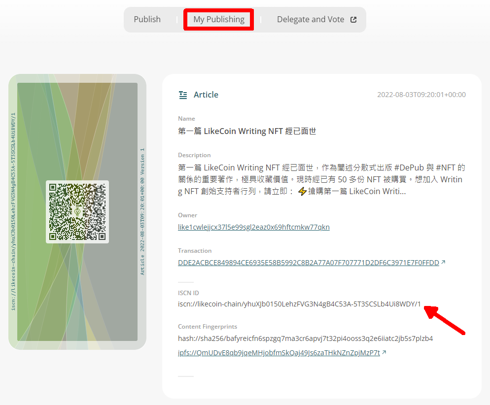The width and height of the screenshot is (490, 405).
Task: Click external arrow icon after the transaction hash
Action: click(x=443, y=262)
